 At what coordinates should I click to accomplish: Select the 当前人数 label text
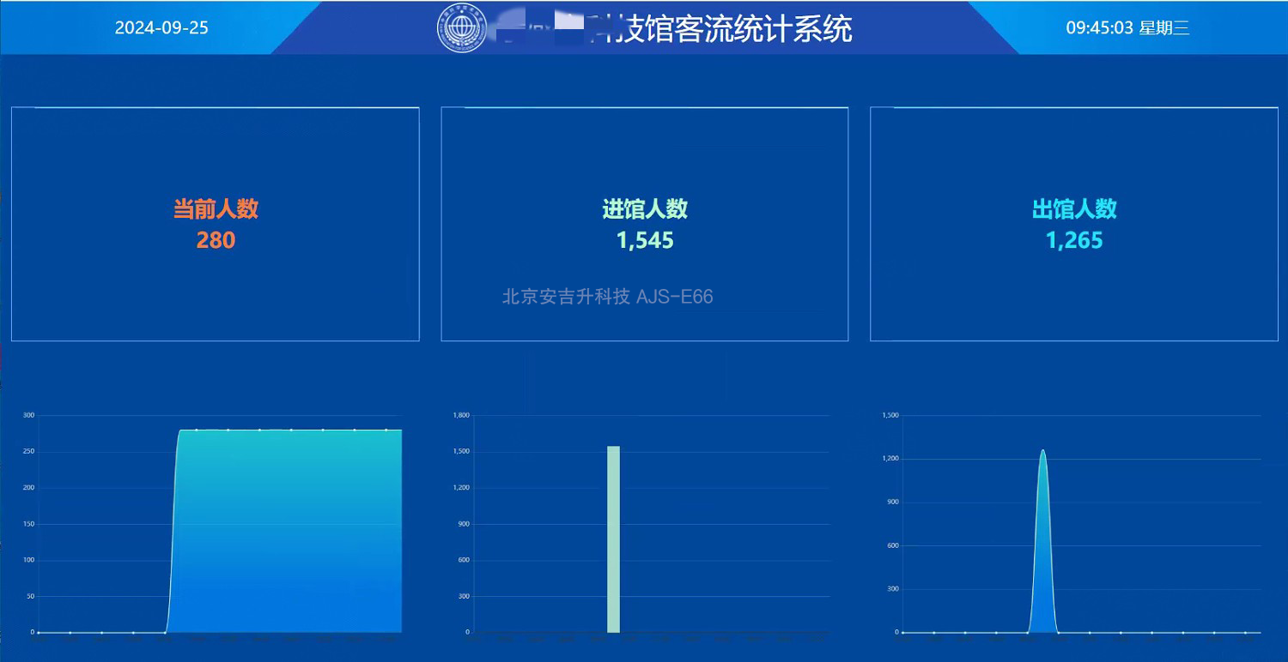click(215, 208)
